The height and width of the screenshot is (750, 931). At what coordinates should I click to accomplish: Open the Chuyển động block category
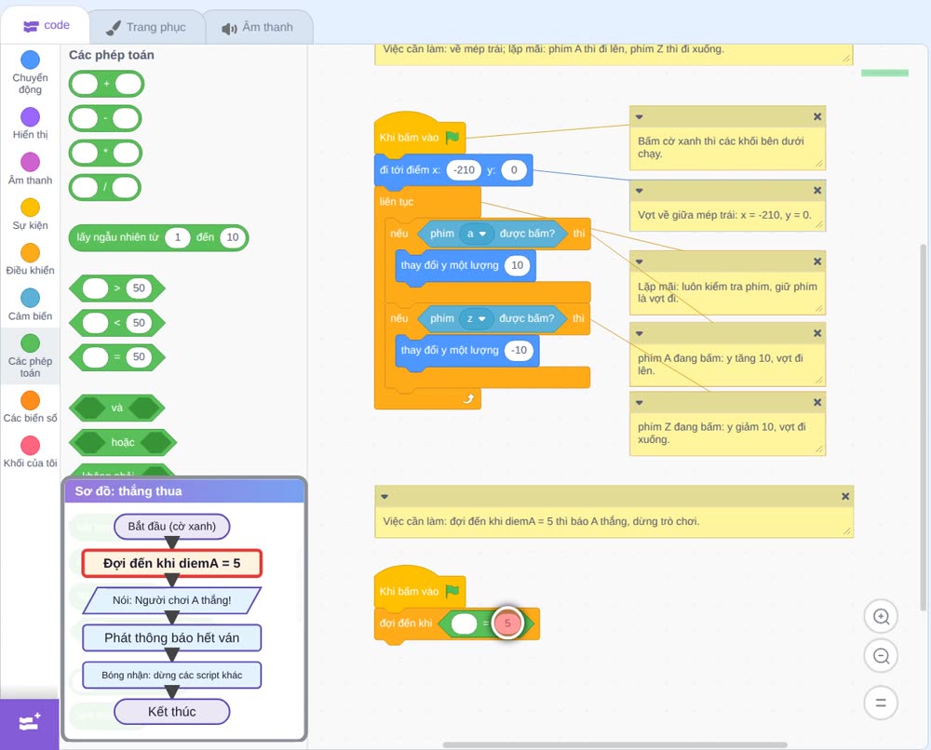(30, 72)
